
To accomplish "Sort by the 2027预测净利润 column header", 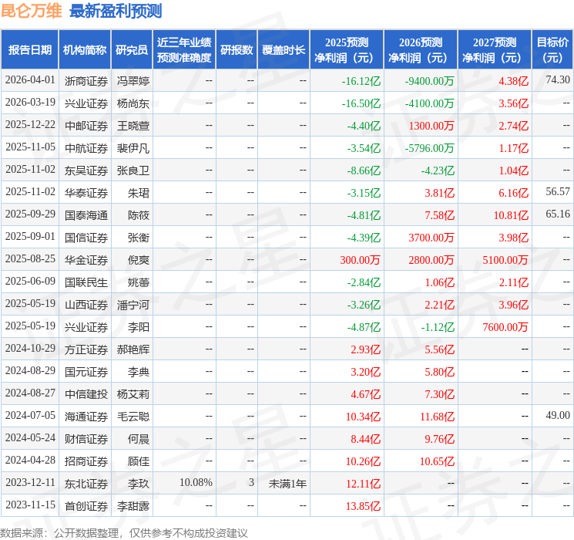I will coord(495,49).
